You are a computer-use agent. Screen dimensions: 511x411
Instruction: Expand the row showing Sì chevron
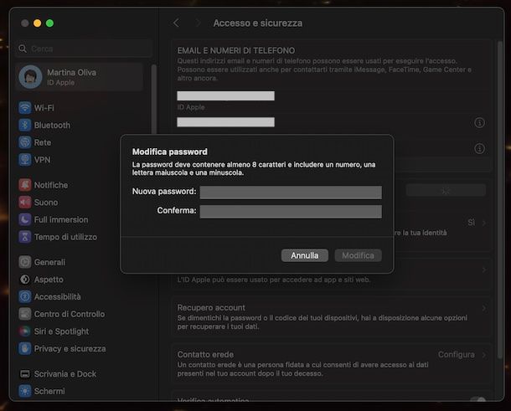coord(484,223)
